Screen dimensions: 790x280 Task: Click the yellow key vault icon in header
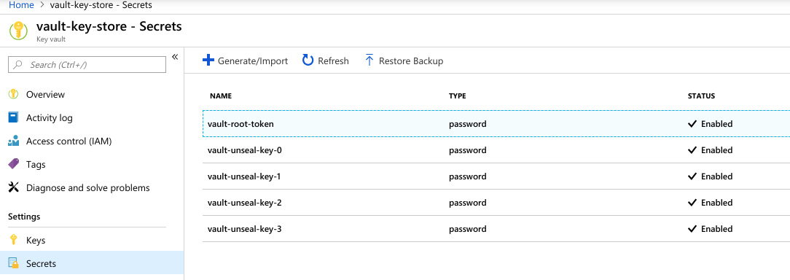pos(19,31)
